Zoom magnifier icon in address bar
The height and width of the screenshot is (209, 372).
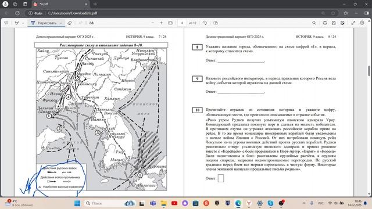click(323, 13)
